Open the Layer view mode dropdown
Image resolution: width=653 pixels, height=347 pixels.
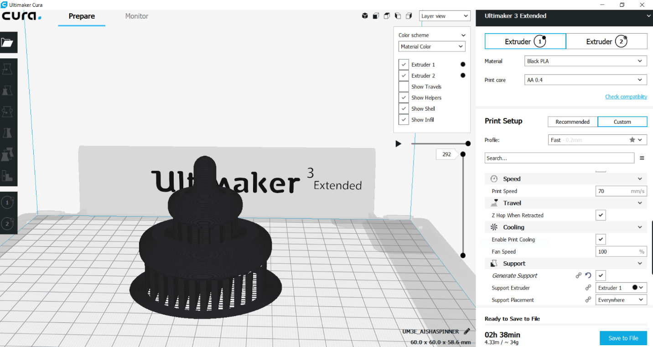click(445, 16)
